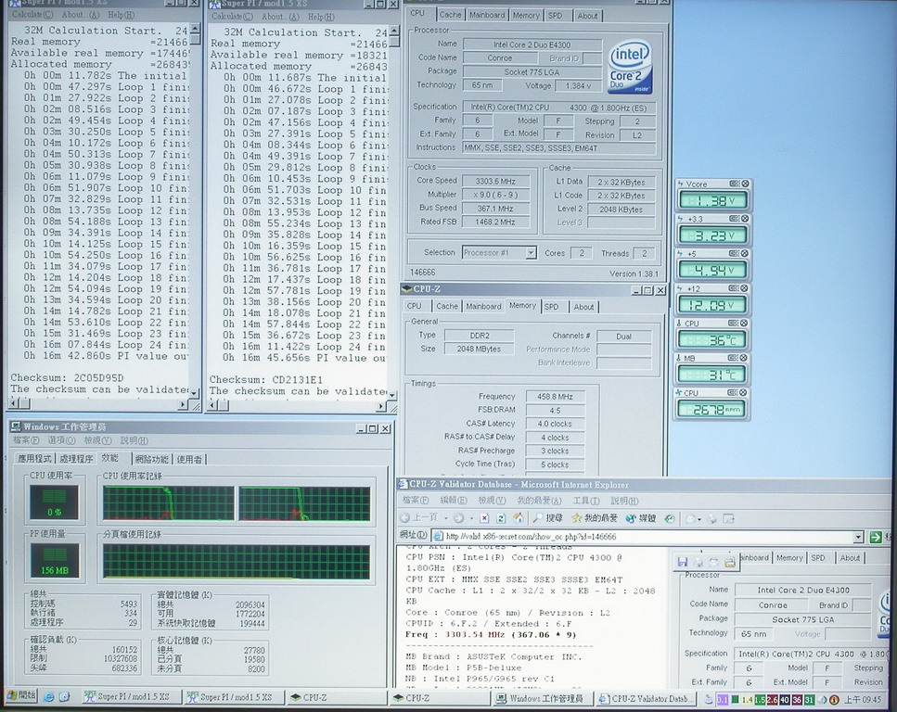Image resolution: width=897 pixels, height=712 pixels.
Task: Open the Start menu
Action: (x=21, y=696)
